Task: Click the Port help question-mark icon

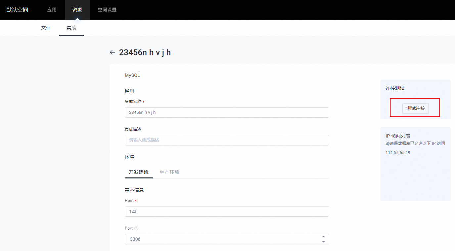Action: tap(136, 228)
